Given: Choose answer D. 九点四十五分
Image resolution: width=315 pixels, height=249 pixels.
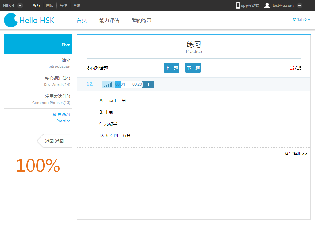Looking at the screenshot, I should coord(115,135).
